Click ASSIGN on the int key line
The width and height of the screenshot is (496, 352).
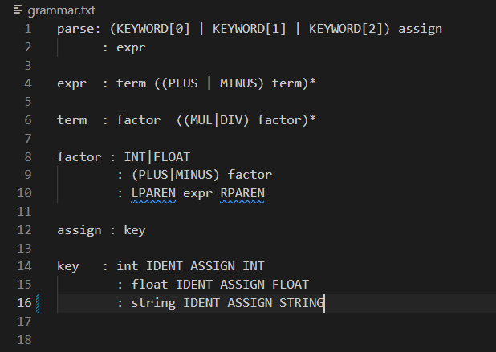pos(213,266)
